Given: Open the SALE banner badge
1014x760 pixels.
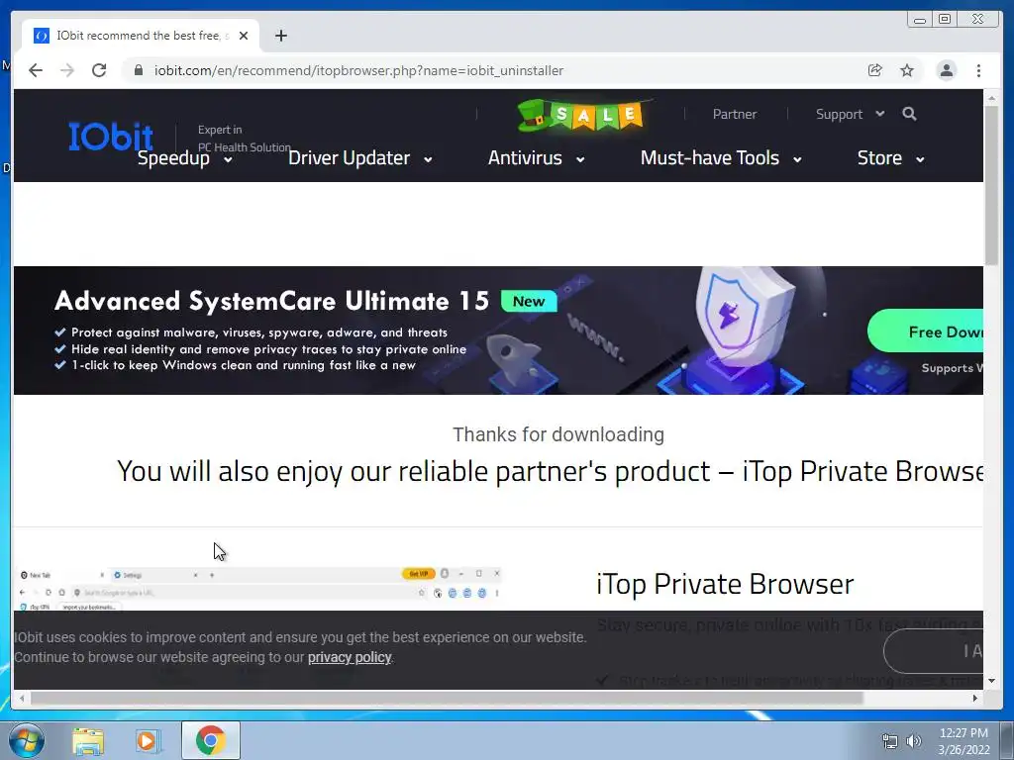Looking at the screenshot, I should [x=582, y=116].
